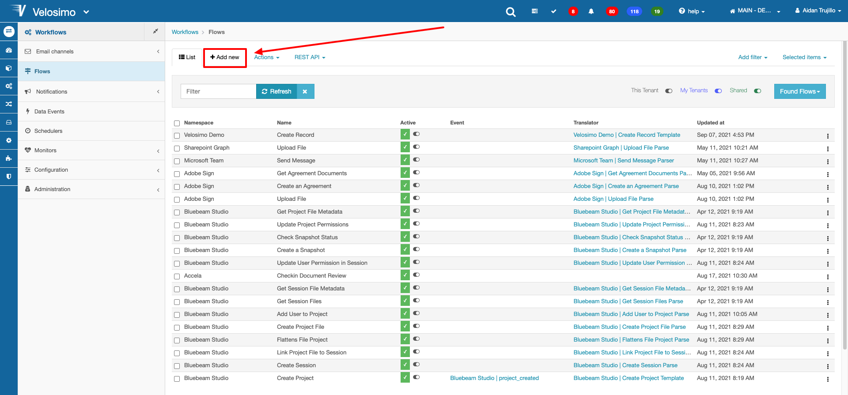Viewport: 848px width, 395px height.
Task: Check the Sharepoint Graph row checkbox
Action: click(x=177, y=148)
